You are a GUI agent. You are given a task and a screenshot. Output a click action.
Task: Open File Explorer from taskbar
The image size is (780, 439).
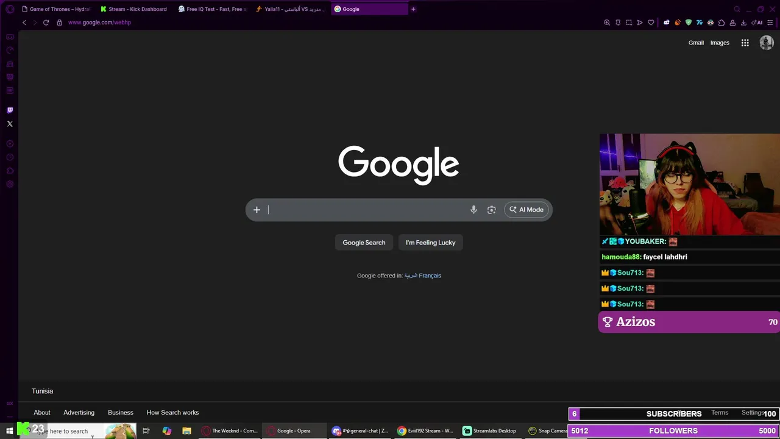(186, 431)
